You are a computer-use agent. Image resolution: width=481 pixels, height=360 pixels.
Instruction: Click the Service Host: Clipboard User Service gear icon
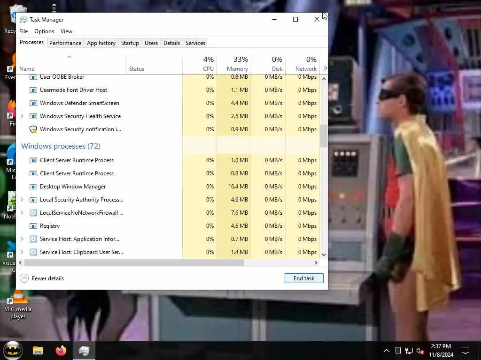[x=33, y=252]
